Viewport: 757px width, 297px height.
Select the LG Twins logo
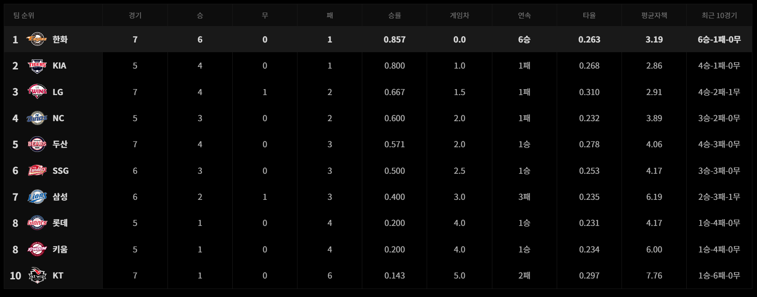click(x=37, y=92)
